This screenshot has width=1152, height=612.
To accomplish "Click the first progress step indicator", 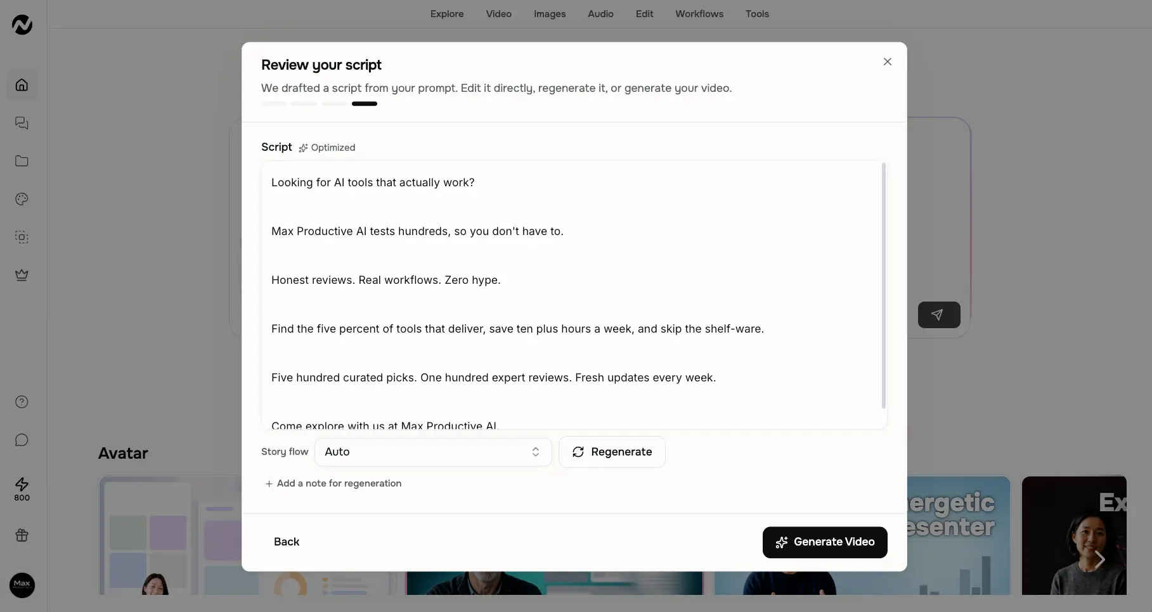I will 274,104.
